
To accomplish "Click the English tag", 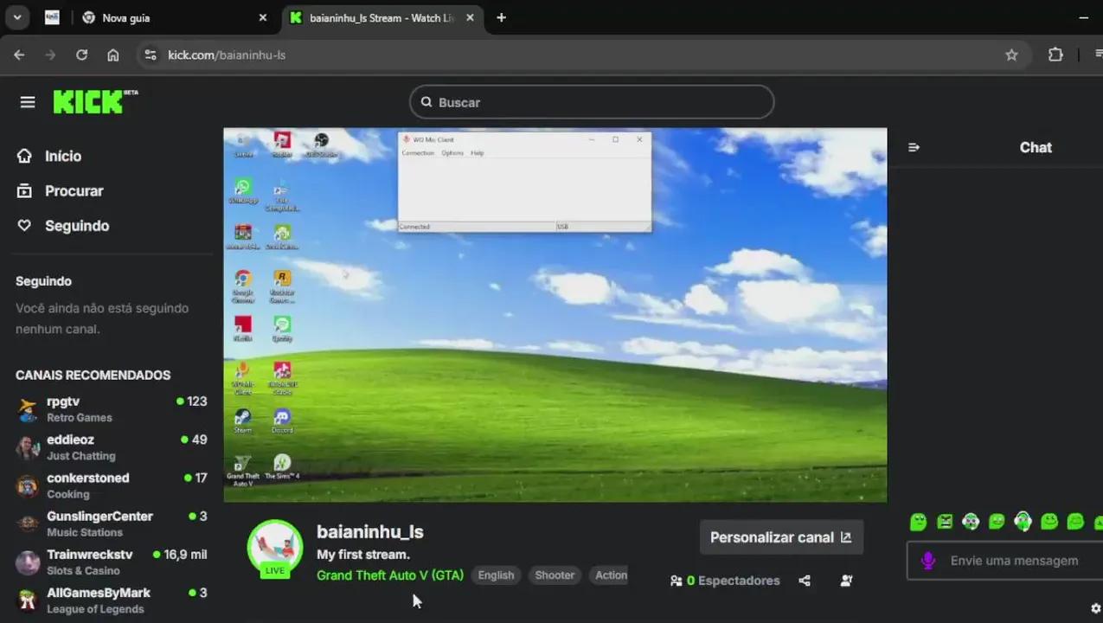I will (496, 575).
